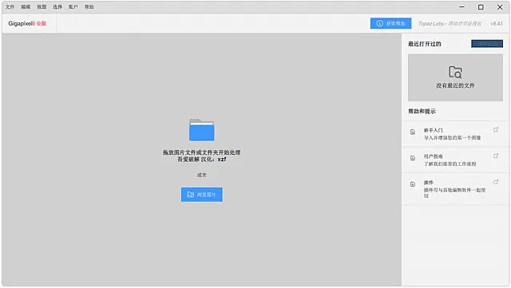Open external link icon for 新手入门
This screenshot has height=288, width=511.
pyautogui.click(x=496, y=130)
